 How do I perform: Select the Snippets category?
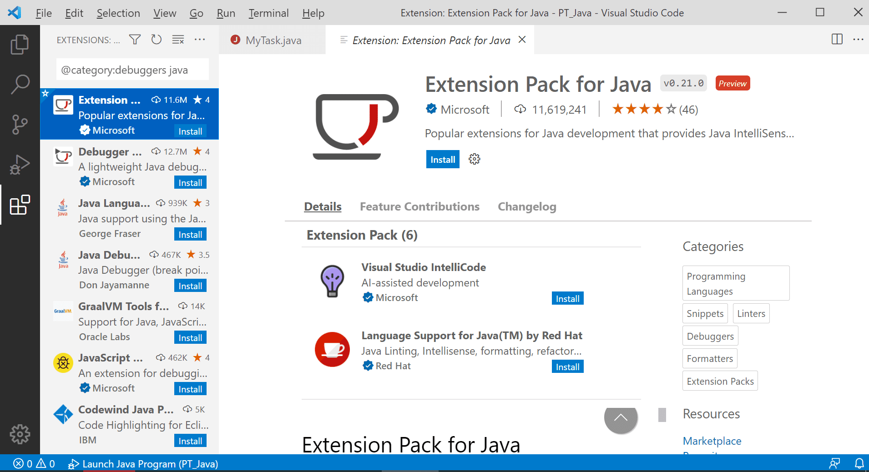pos(705,313)
